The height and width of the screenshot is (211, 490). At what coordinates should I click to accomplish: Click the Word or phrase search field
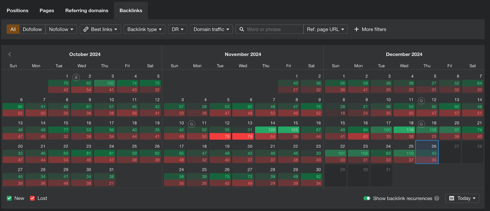pyautogui.click(x=269, y=29)
